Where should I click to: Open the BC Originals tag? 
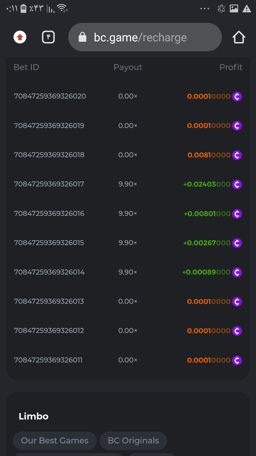[x=133, y=441]
